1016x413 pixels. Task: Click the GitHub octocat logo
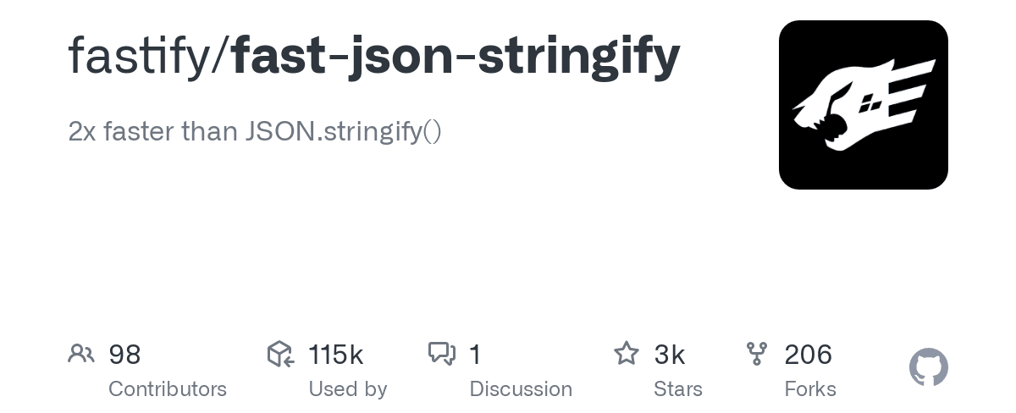(x=928, y=368)
